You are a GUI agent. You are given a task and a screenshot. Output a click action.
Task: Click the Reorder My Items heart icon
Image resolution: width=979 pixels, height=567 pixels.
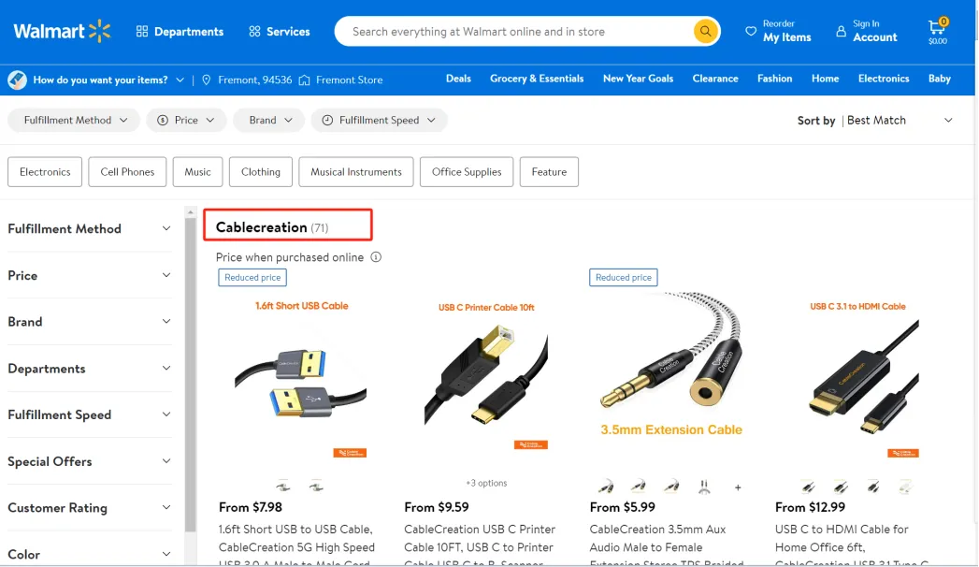751,31
